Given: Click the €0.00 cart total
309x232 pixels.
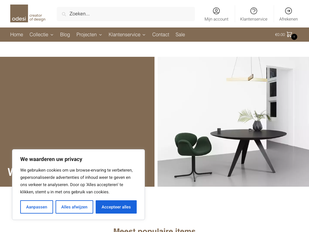Looking at the screenshot, I should [280, 34].
